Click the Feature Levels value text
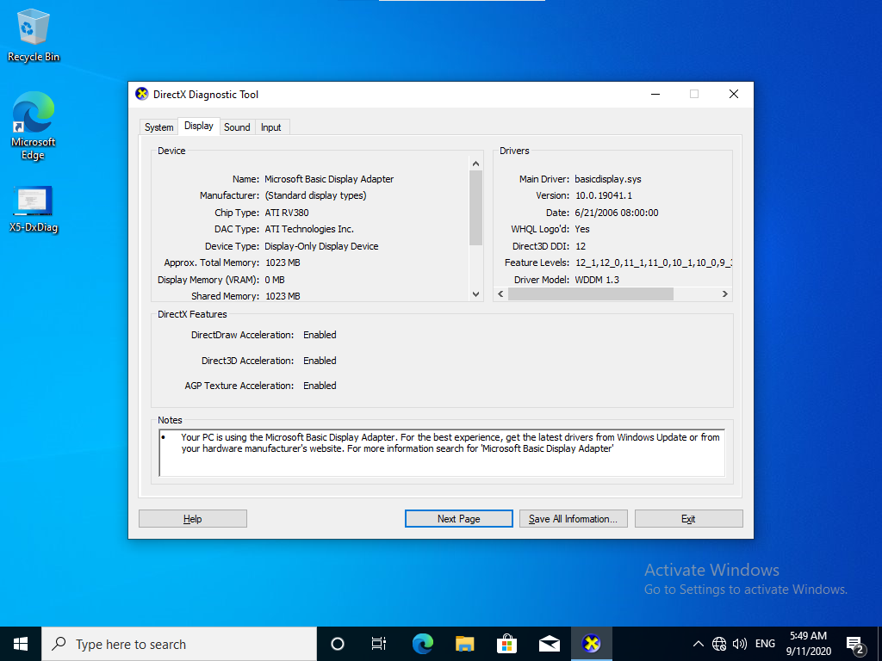The height and width of the screenshot is (661, 882). (x=653, y=263)
